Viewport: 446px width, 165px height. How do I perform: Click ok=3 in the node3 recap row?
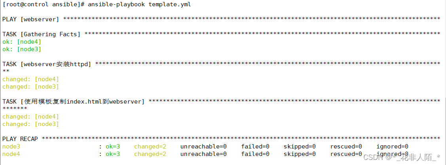113,146
